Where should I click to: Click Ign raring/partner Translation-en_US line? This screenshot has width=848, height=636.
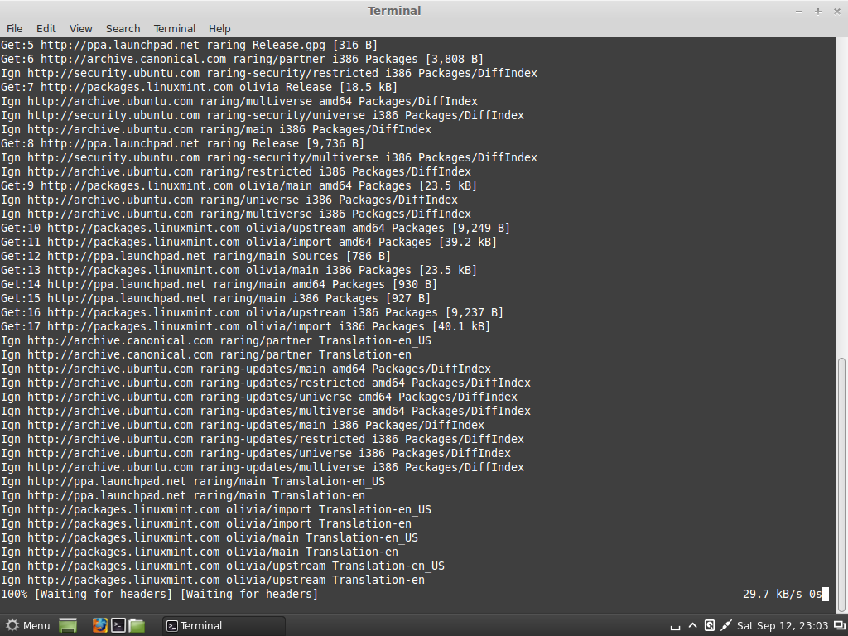(x=216, y=340)
